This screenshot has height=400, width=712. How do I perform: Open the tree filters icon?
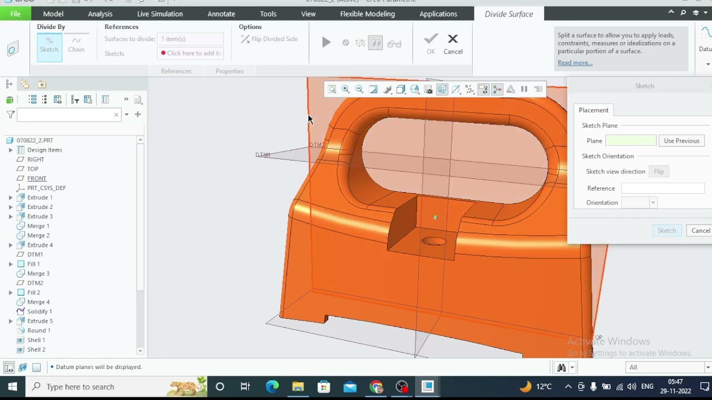click(x=75, y=99)
